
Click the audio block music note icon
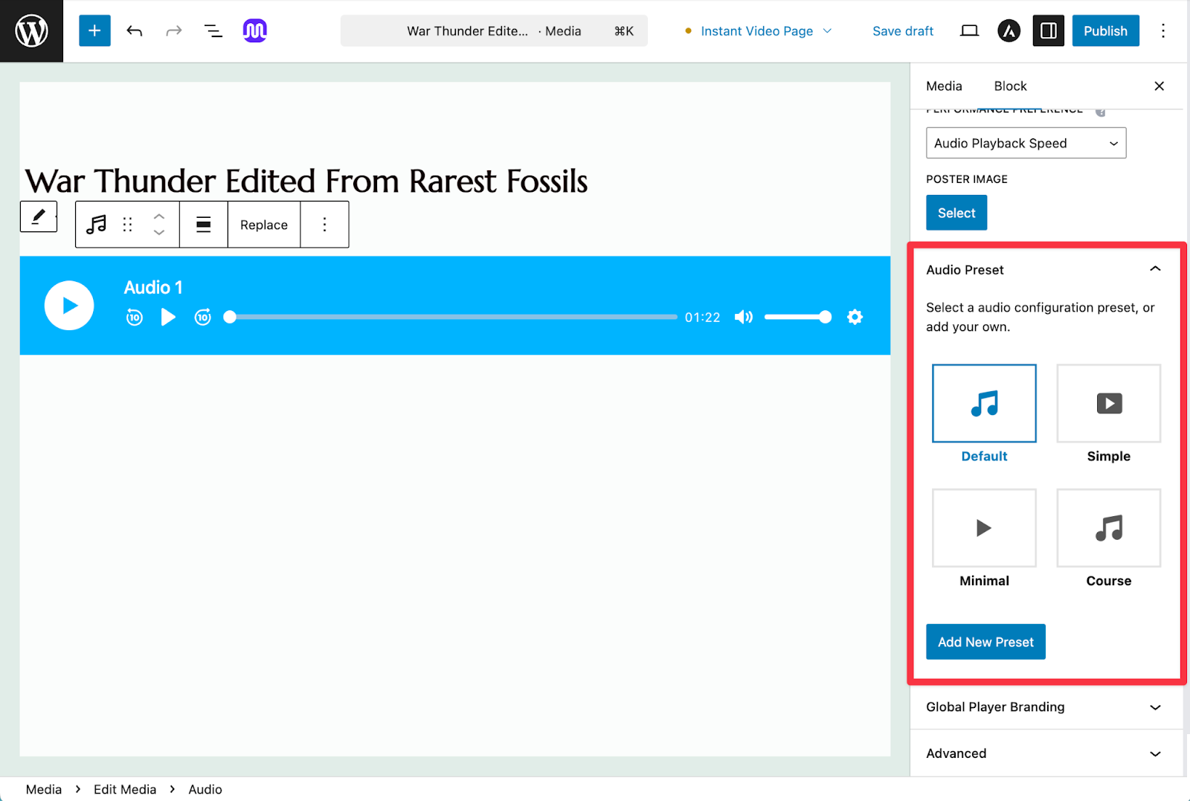coord(97,225)
